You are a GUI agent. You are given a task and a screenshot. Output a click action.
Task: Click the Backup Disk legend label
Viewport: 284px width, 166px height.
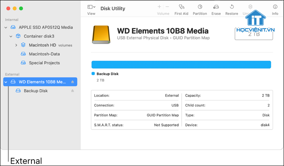pos(108,74)
